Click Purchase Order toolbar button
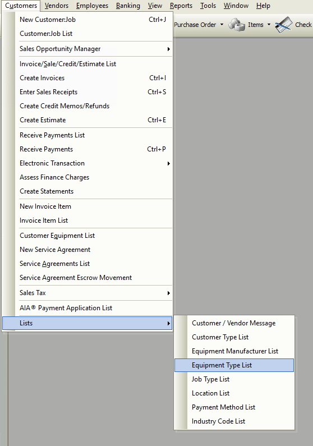This screenshot has width=313, height=446. click(x=195, y=25)
